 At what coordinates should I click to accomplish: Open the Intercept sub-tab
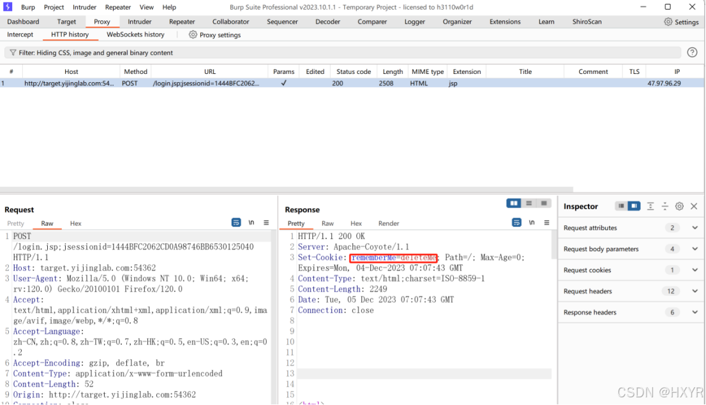[x=20, y=34]
